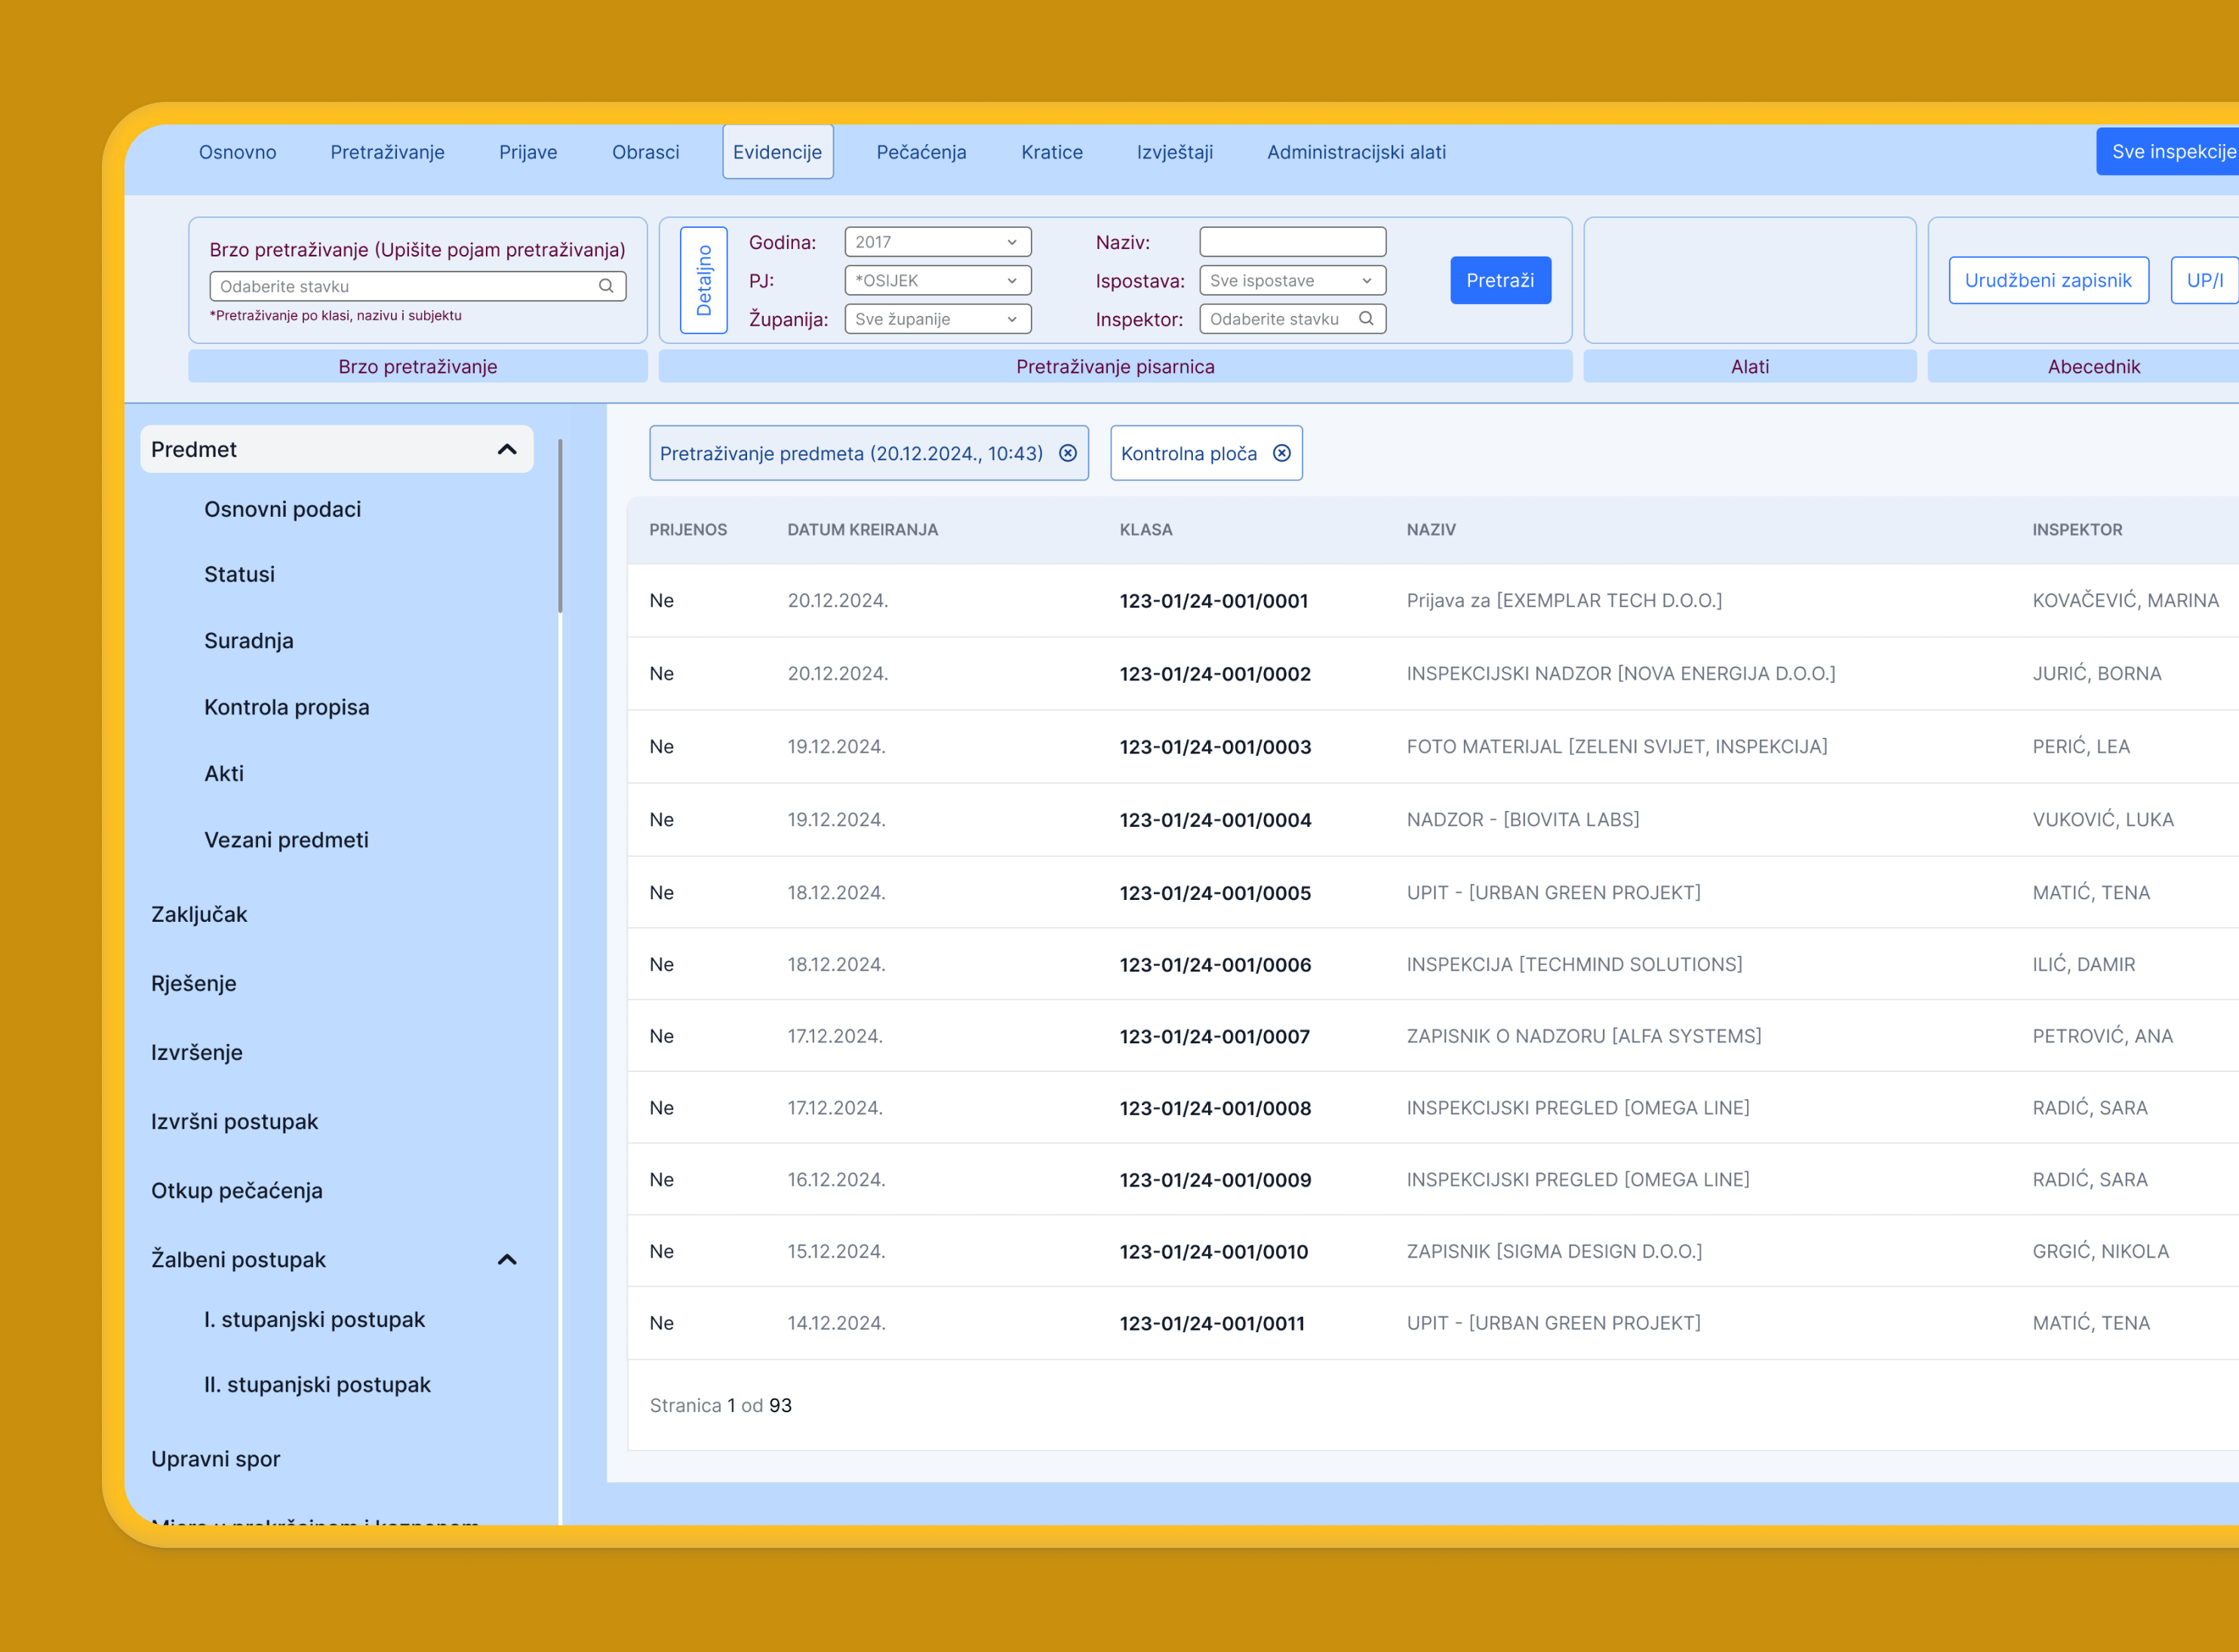Image resolution: width=2239 pixels, height=1652 pixels.
Task: Open the Ispostava dropdown
Action: click(x=1292, y=281)
